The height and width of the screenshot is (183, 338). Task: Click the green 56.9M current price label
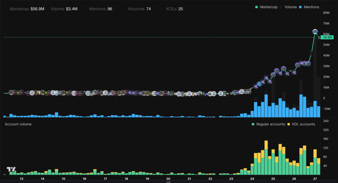click(327, 38)
